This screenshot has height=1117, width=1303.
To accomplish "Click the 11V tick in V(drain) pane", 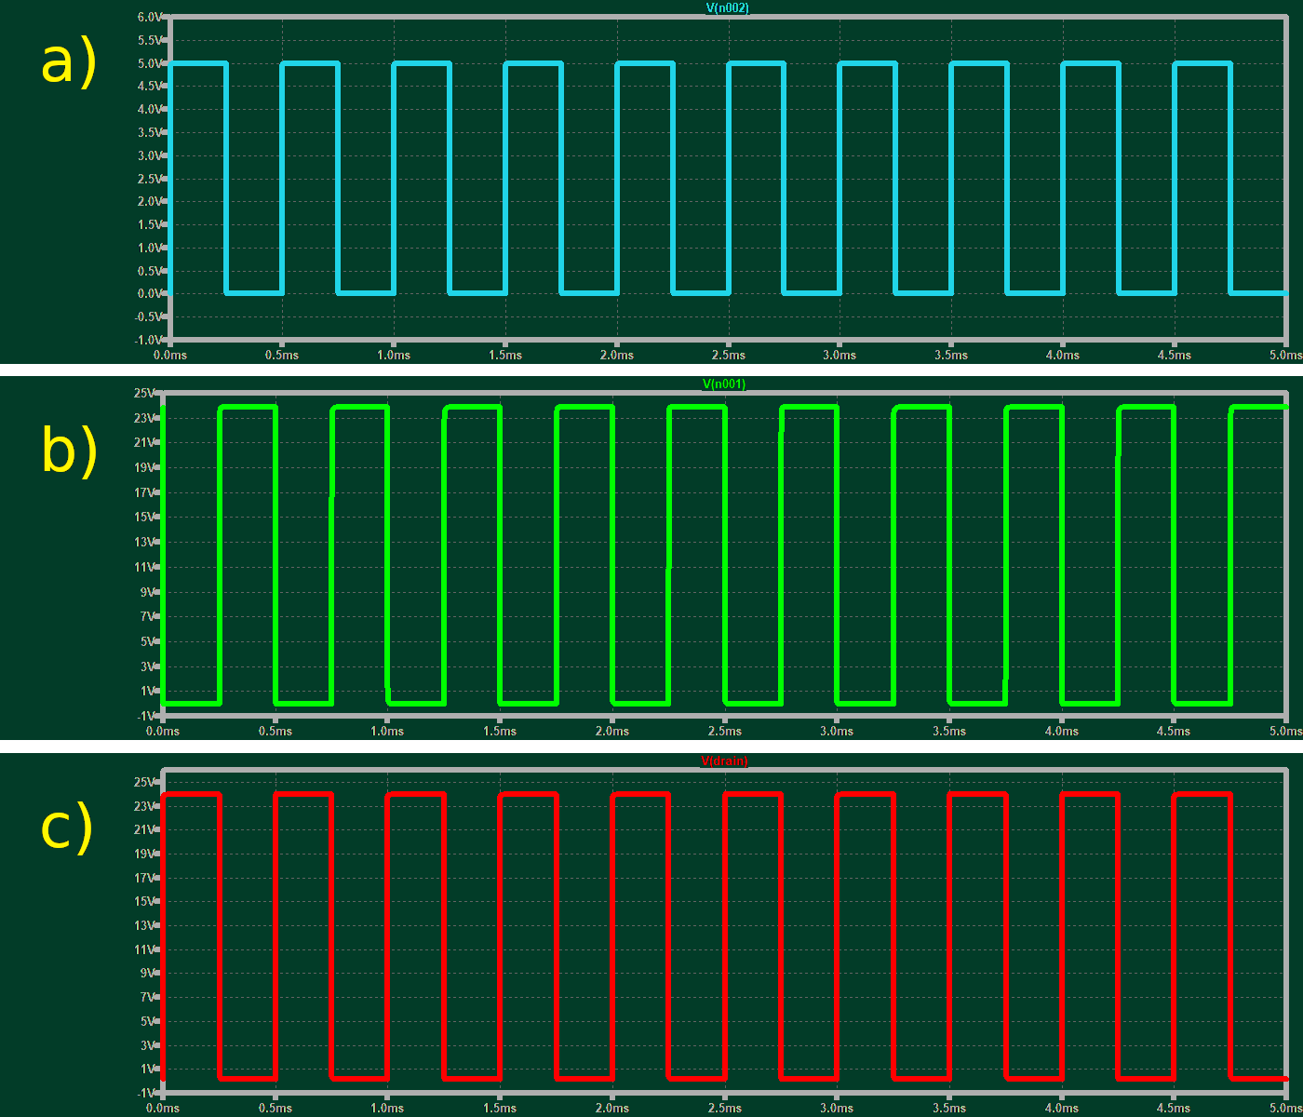I will tap(146, 949).
